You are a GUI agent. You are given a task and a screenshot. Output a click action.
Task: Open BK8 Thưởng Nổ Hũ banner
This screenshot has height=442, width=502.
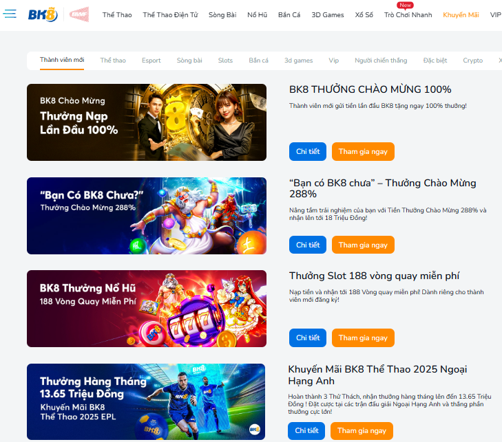(147, 309)
